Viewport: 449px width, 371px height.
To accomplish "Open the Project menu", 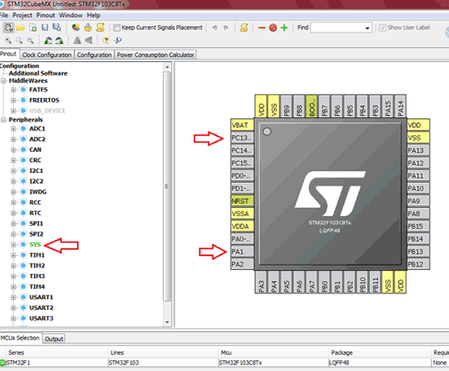I will tap(22, 15).
